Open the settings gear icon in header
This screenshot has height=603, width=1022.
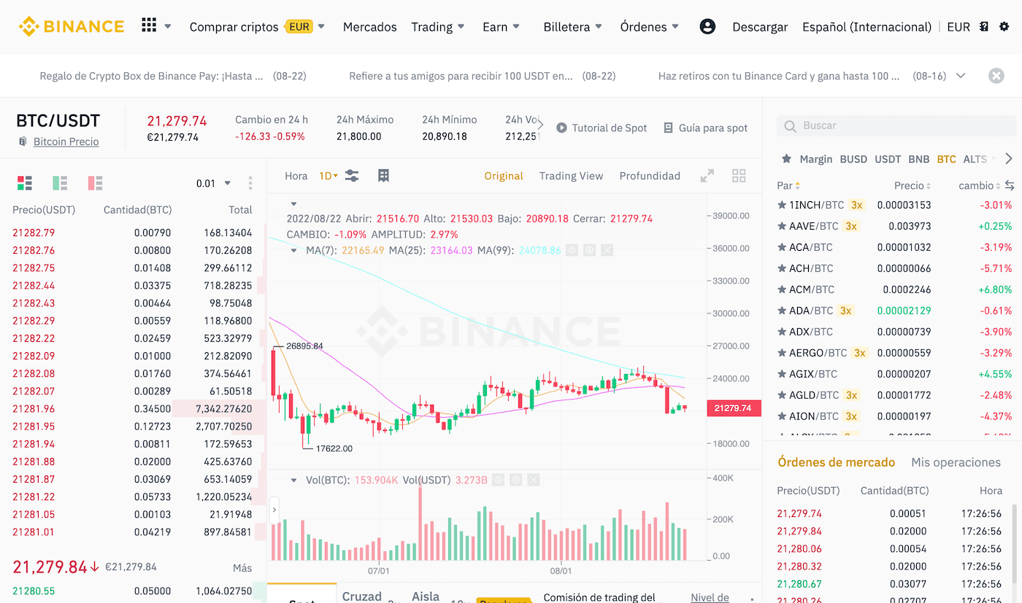(x=1004, y=26)
